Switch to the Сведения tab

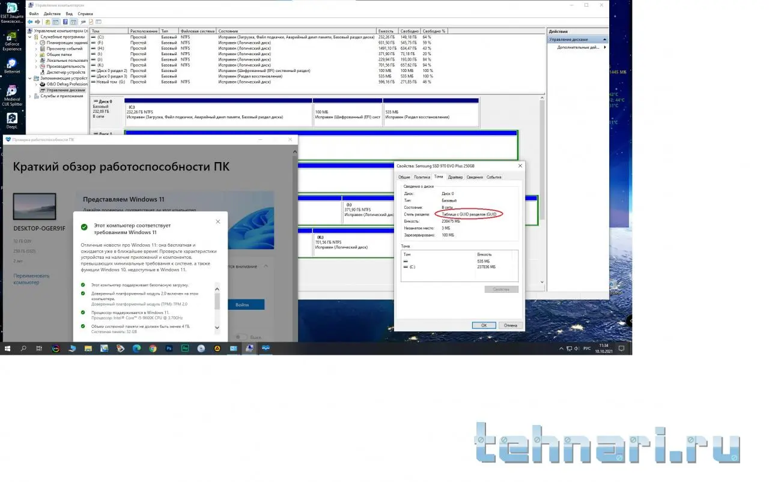[475, 177]
